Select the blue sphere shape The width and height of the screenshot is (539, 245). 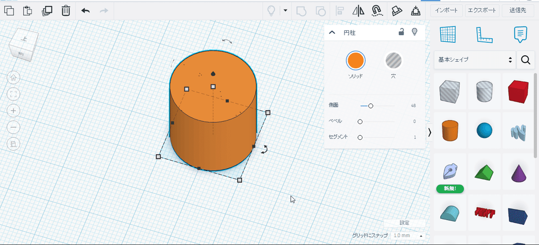tap(485, 130)
